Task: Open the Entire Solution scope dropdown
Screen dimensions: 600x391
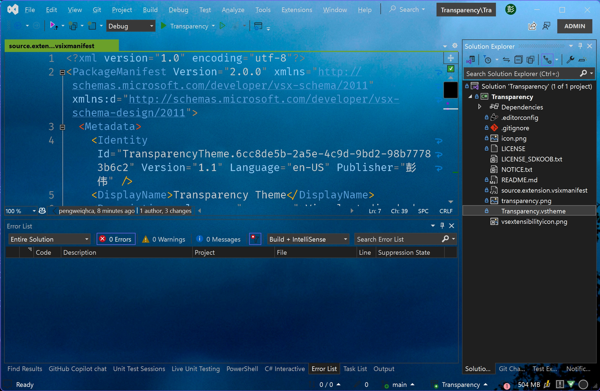Action: coord(49,239)
